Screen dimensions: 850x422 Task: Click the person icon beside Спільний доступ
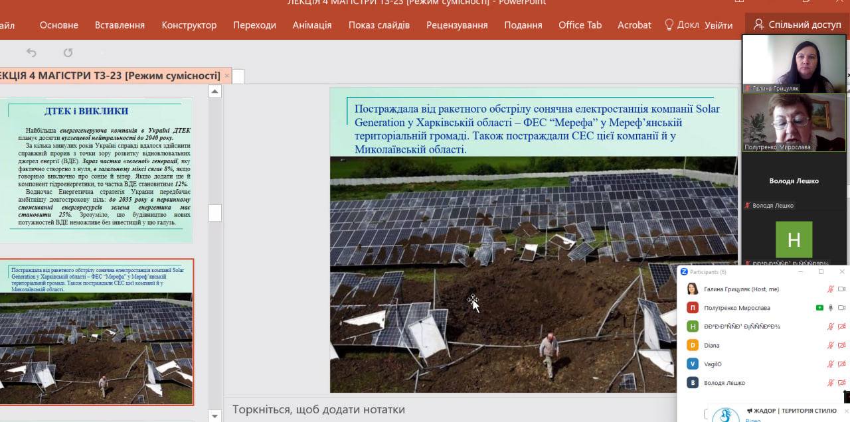[758, 25]
